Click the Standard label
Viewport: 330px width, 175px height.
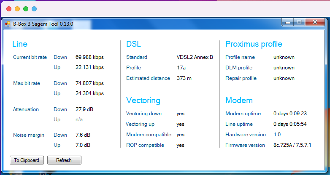(137, 57)
